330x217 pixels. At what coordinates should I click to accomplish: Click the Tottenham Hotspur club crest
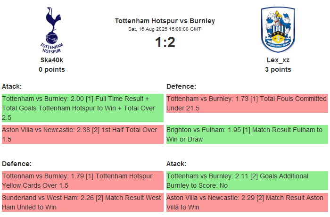click(52, 30)
